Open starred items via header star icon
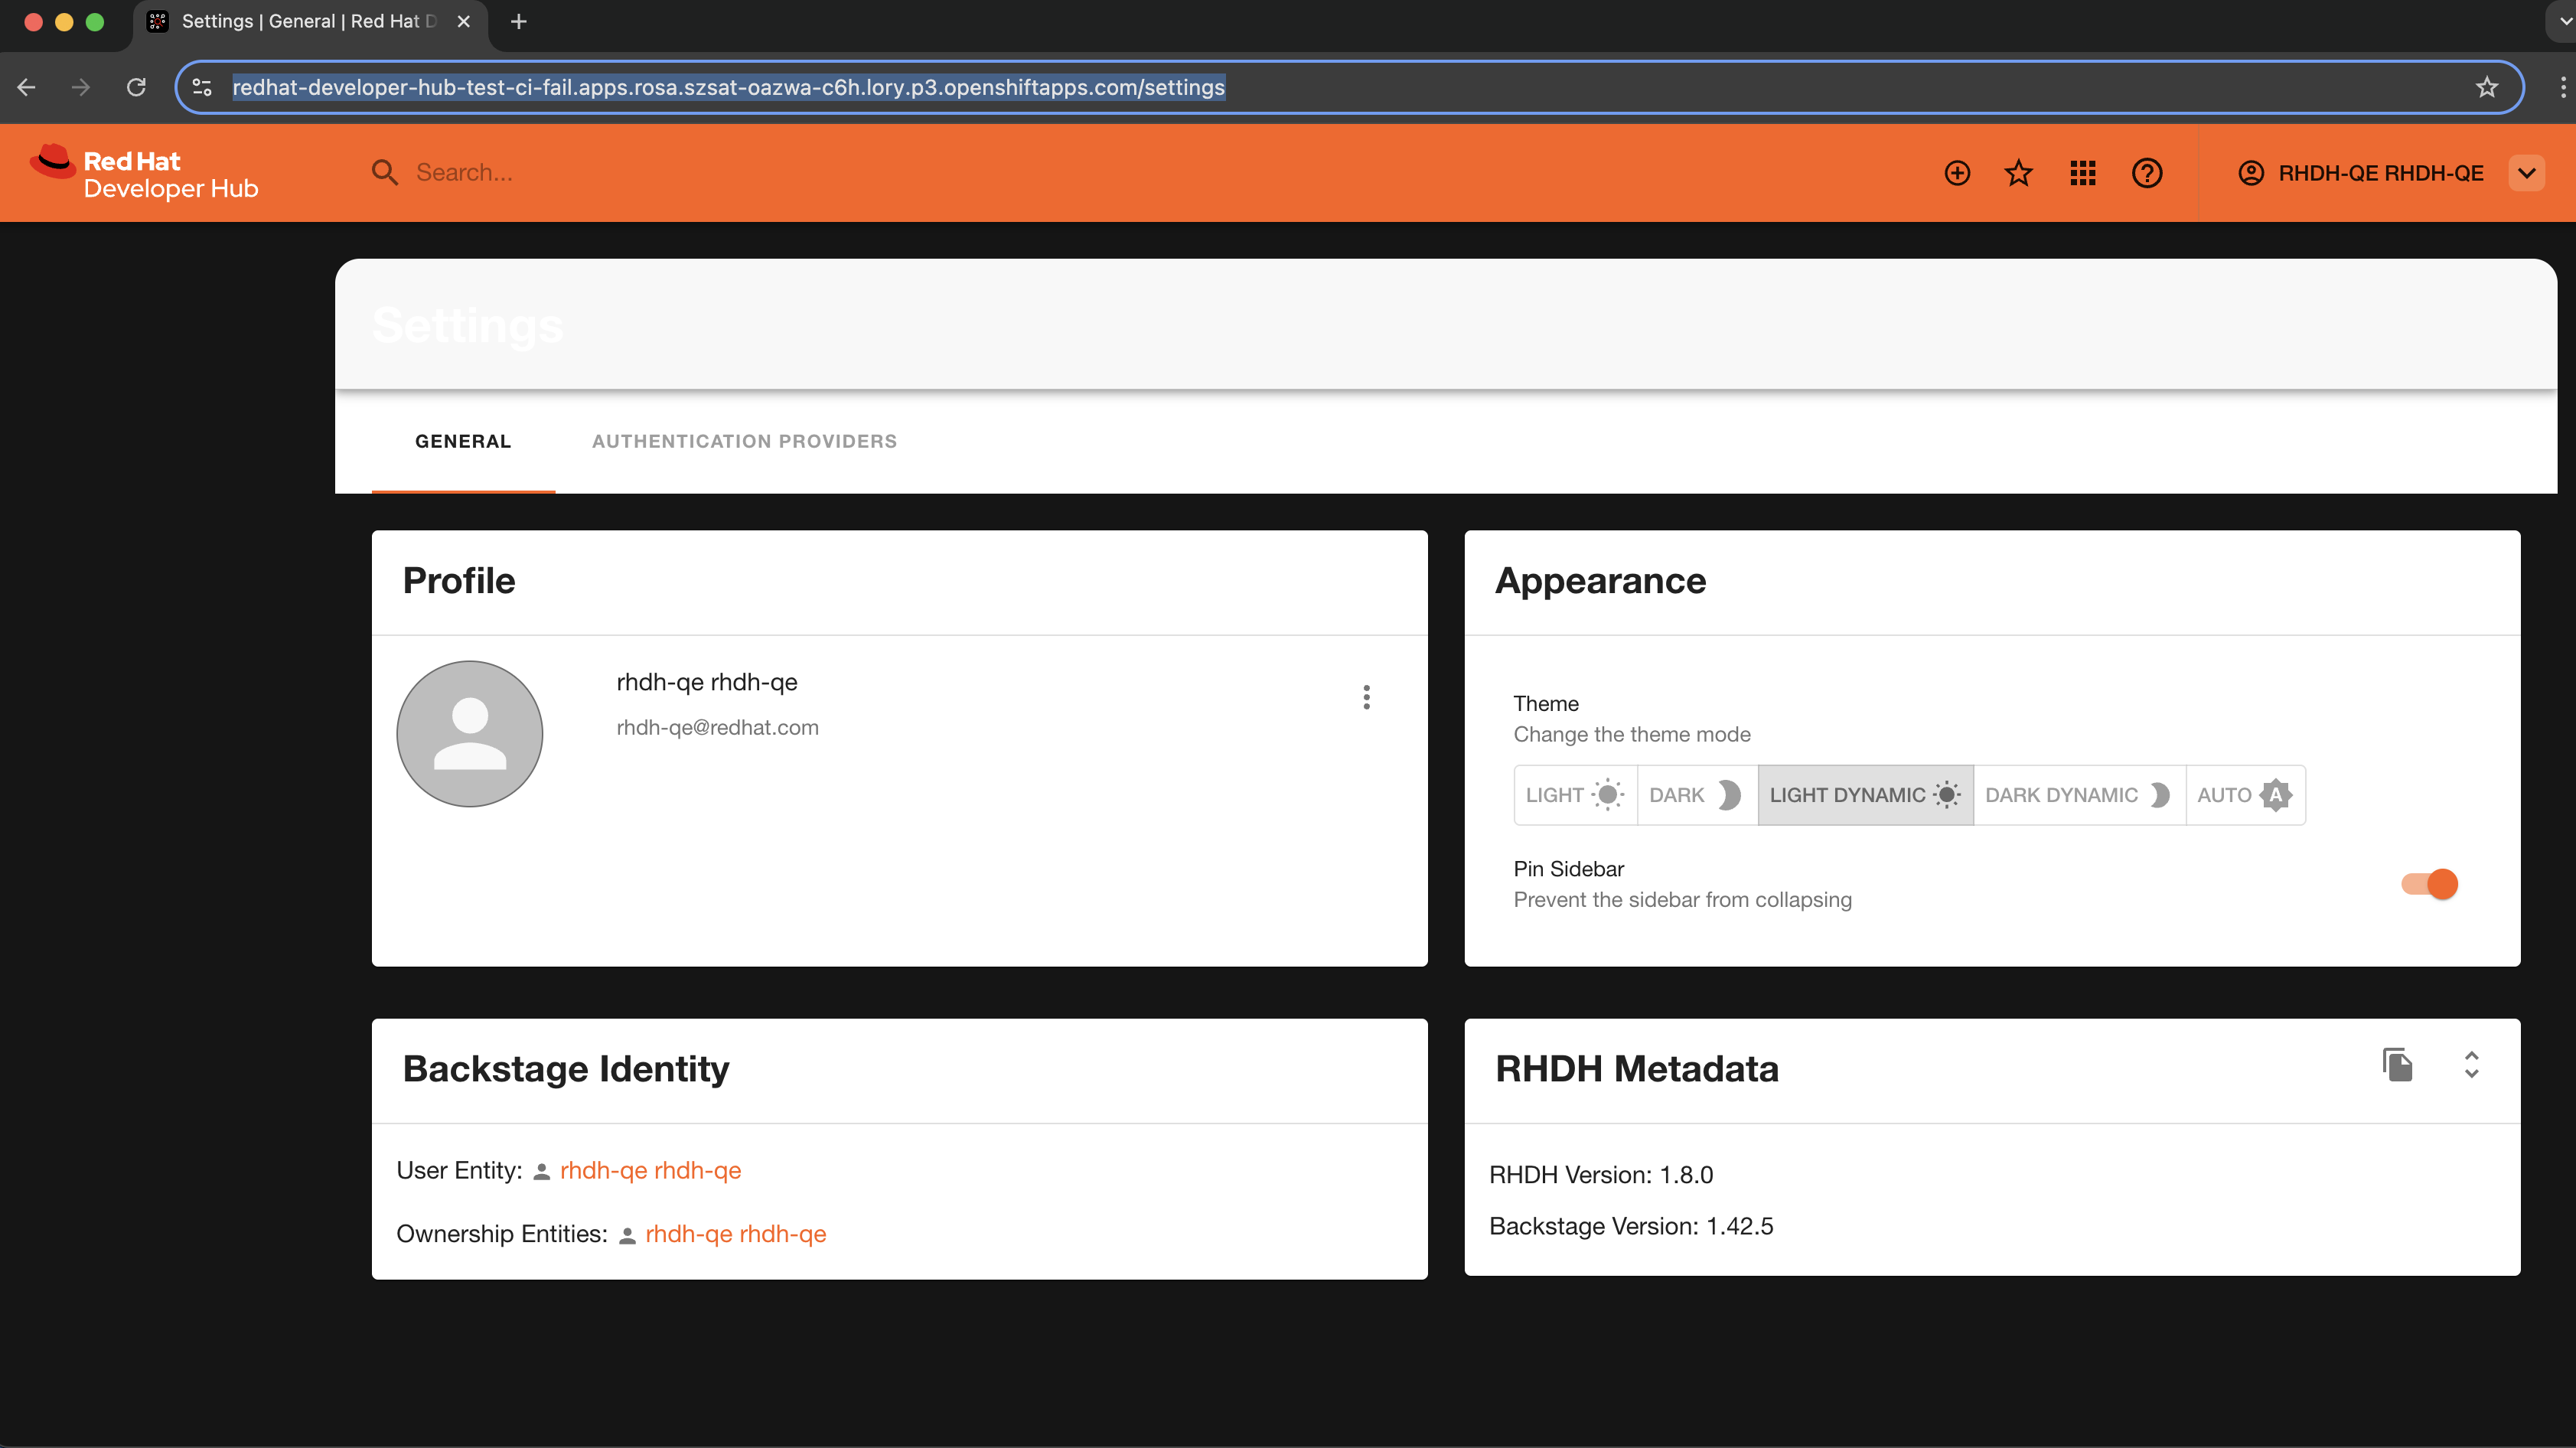The image size is (2576, 1448). [2019, 173]
